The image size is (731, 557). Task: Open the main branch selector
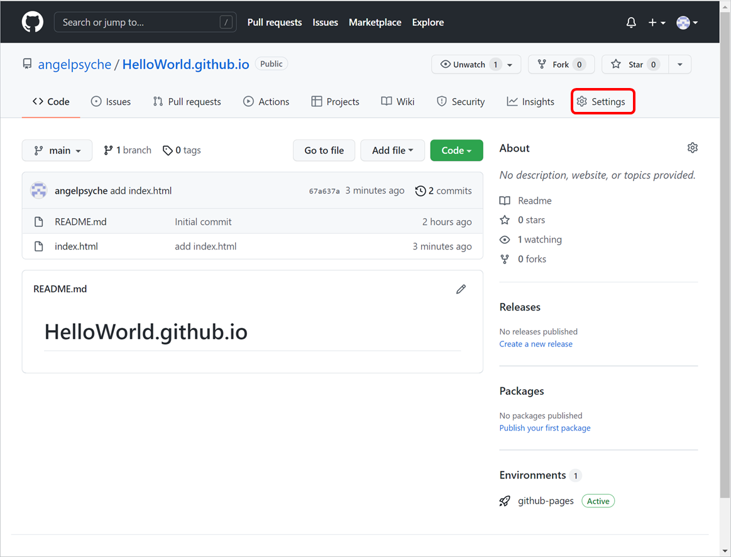click(57, 150)
